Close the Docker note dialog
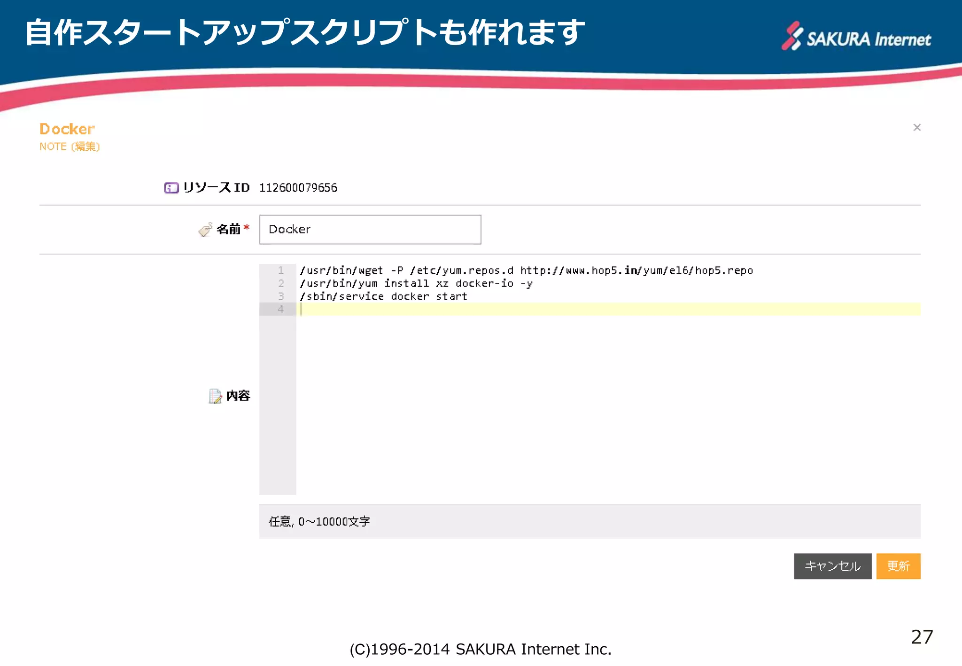Viewport: 962px width, 666px height. tap(916, 127)
